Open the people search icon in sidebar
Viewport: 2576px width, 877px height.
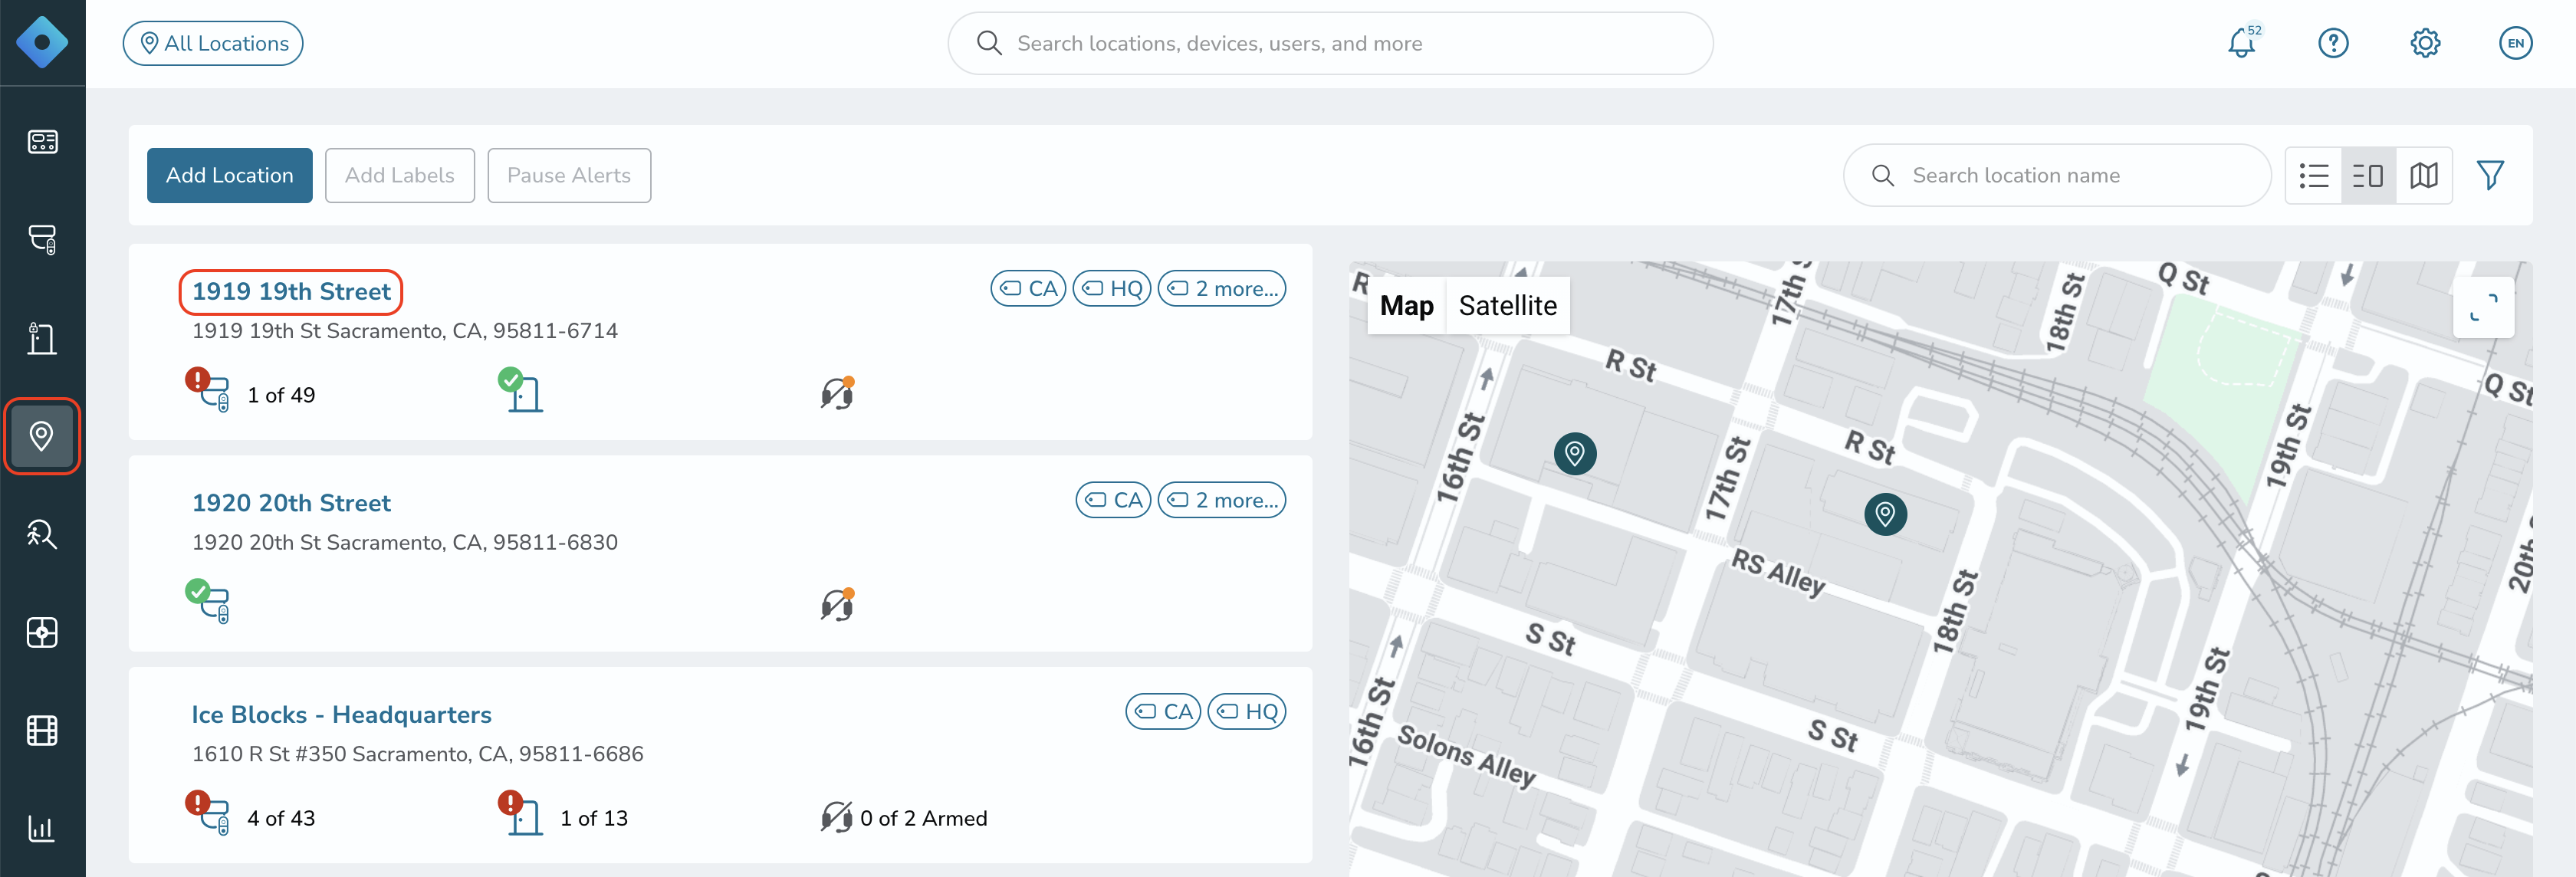(42, 534)
